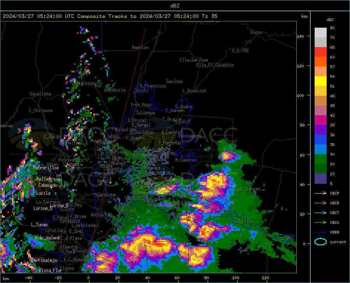This screenshot has height=283, width=350.
Task: Click the C_Chilenos place label
Action: [40, 111]
